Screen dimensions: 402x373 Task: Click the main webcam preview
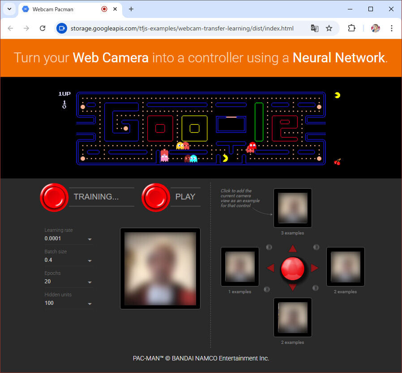coord(160,269)
